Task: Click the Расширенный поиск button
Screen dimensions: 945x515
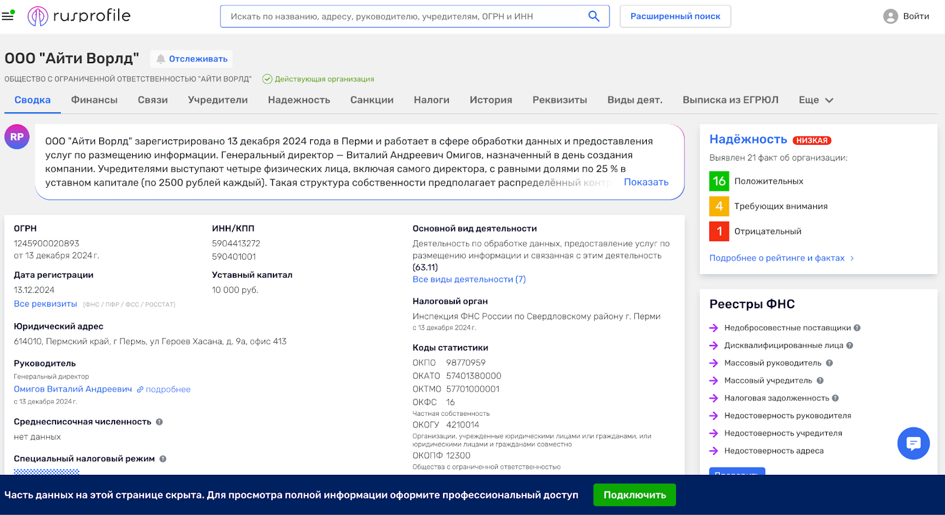Action: [x=675, y=17]
